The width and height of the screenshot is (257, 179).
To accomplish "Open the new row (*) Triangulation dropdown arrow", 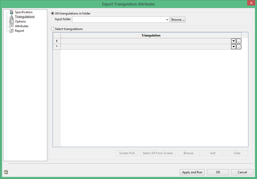I will 233,47.
